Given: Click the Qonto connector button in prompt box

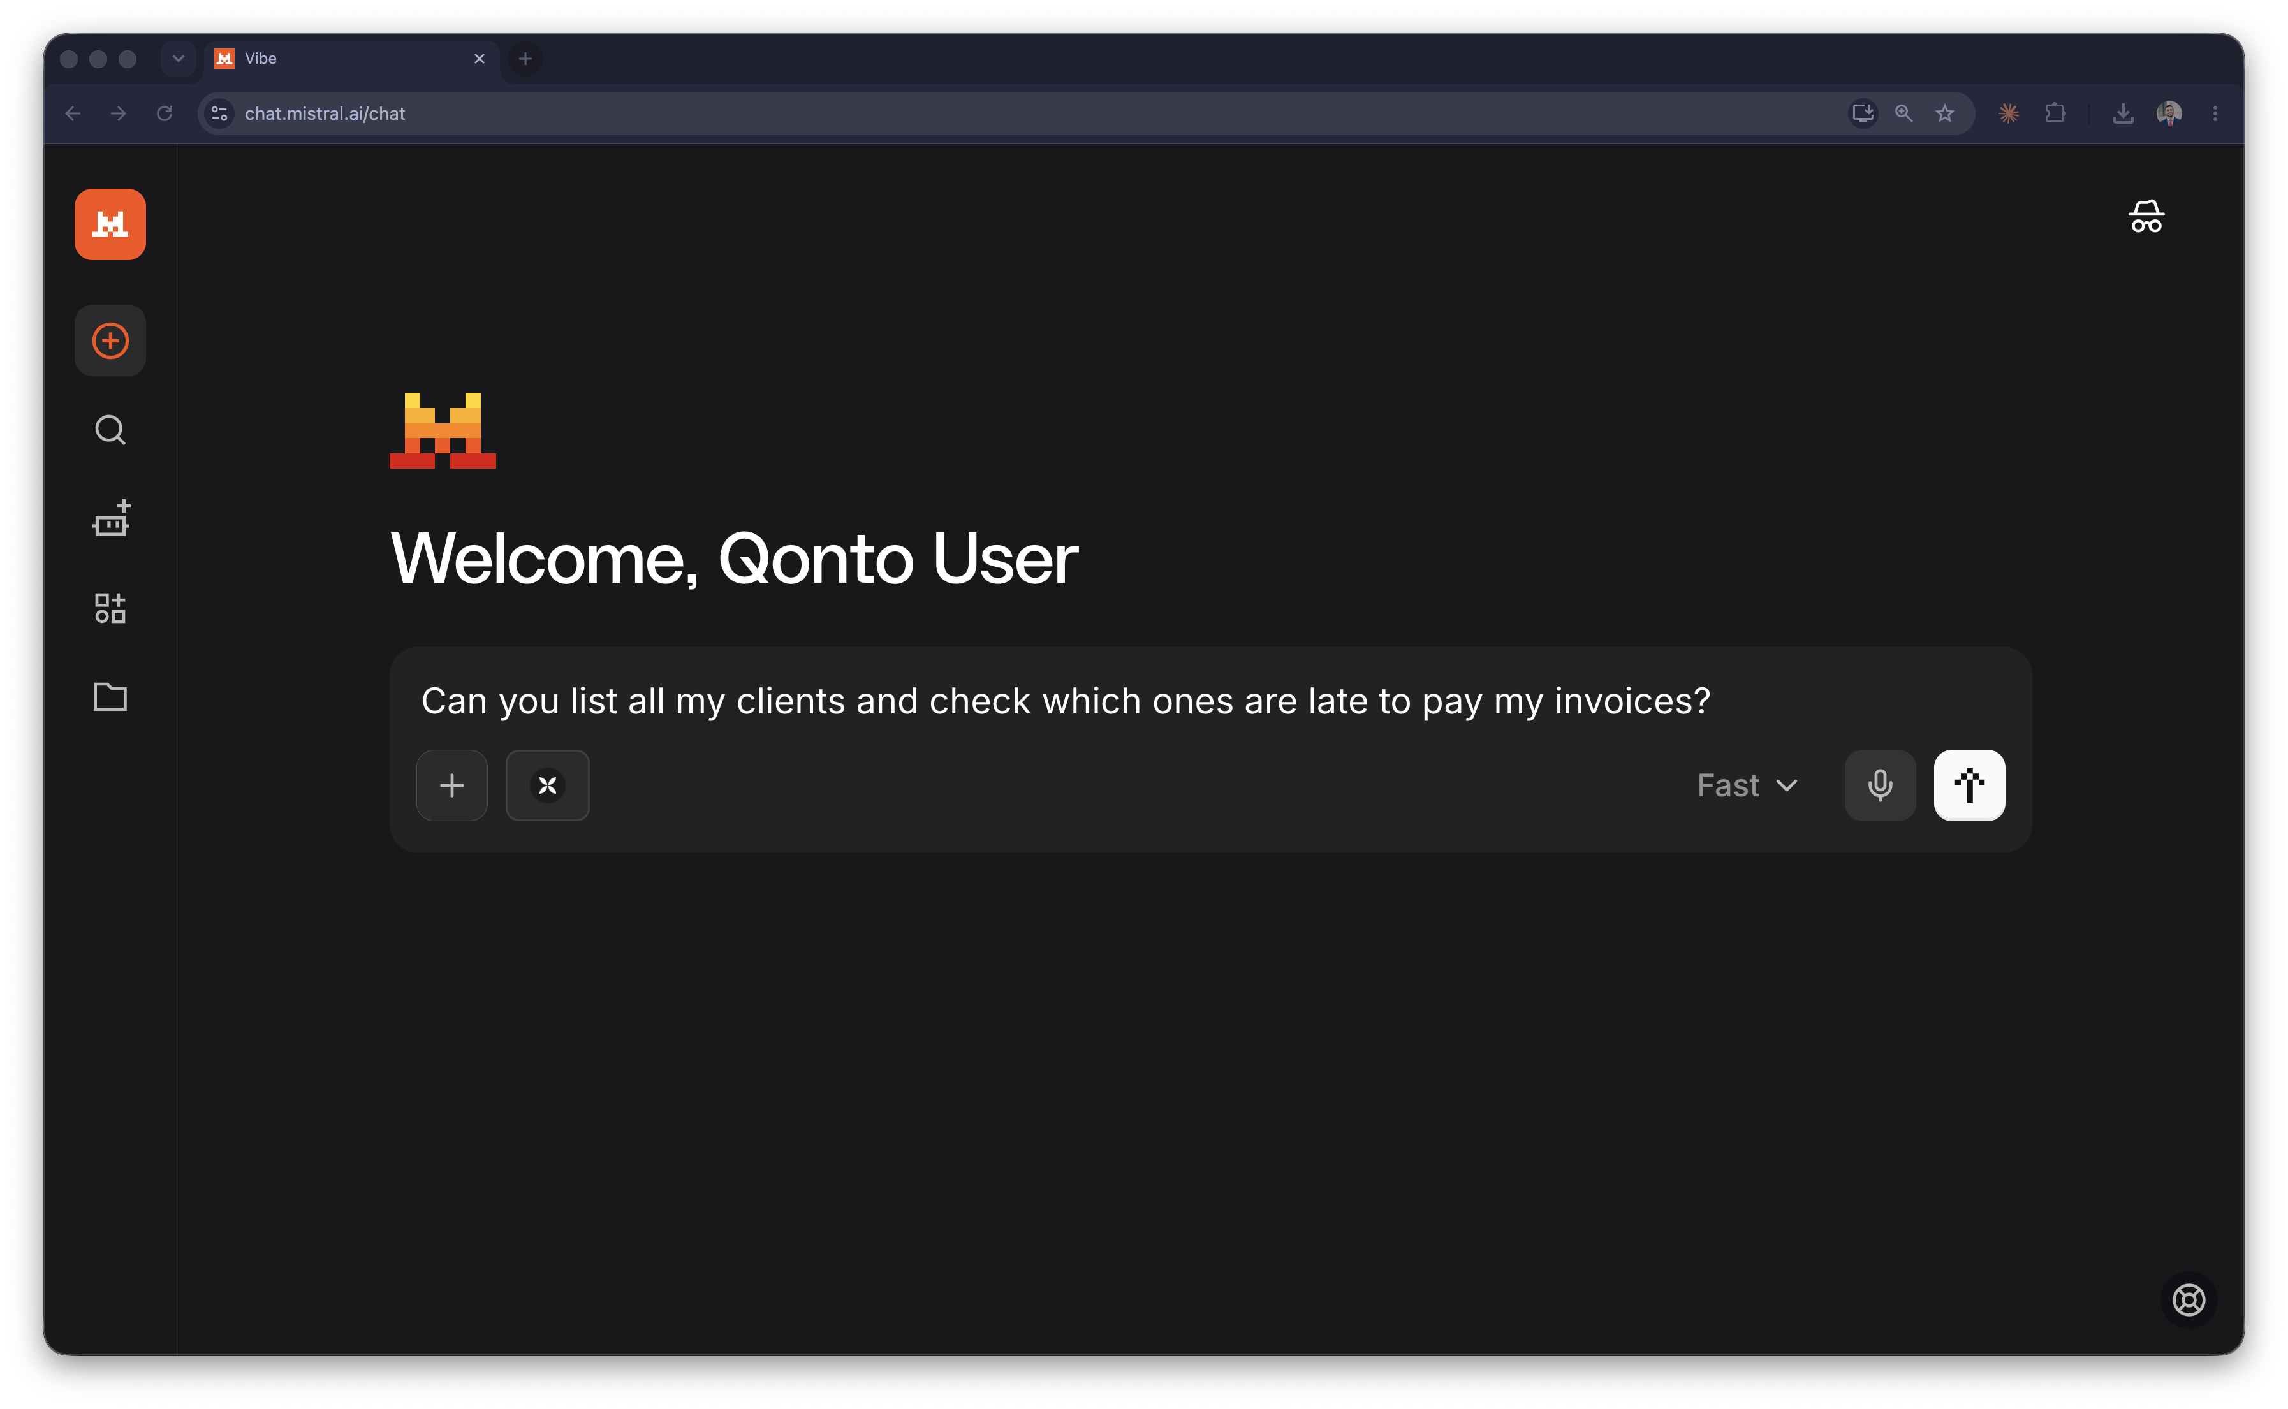Looking at the screenshot, I should pyautogui.click(x=547, y=785).
